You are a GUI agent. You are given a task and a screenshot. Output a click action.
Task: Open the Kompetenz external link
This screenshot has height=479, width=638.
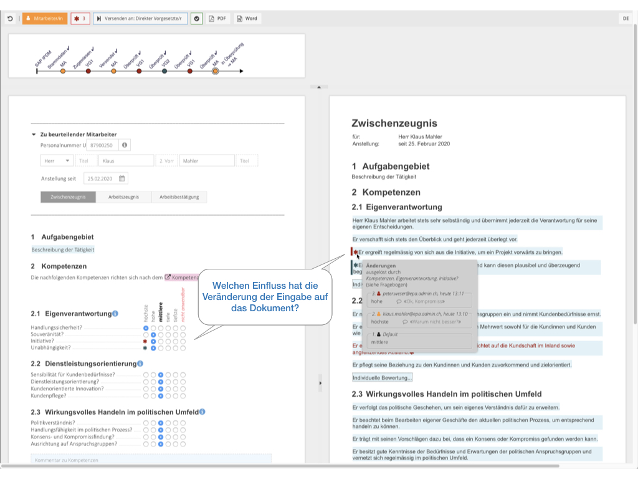click(x=182, y=278)
